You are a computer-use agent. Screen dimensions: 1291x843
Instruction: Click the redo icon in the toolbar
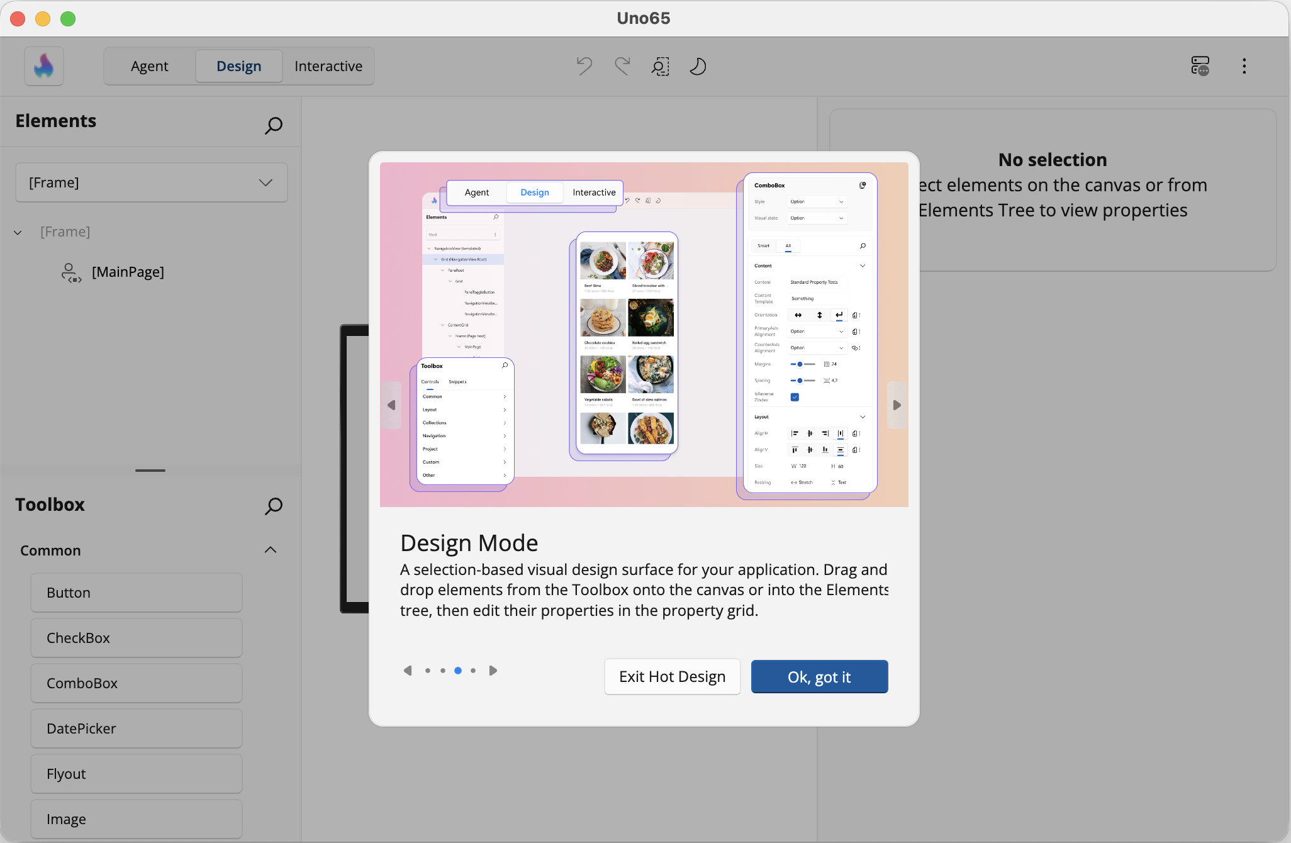pos(621,66)
